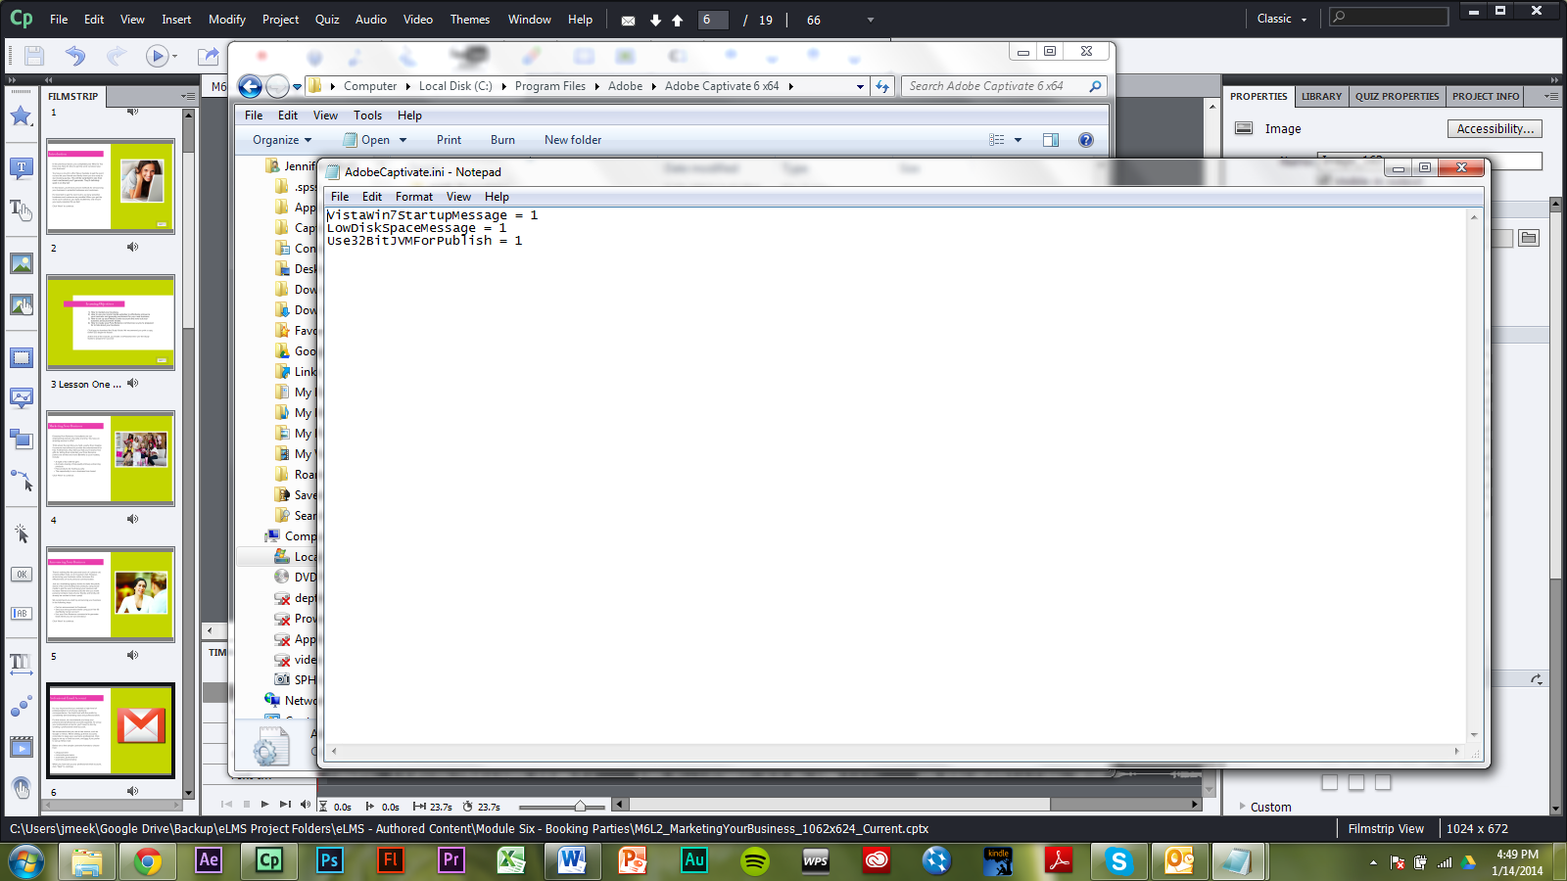The height and width of the screenshot is (881, 1567).
Task: Adjust the timeline zoom slider
Action: [x=580, y=806]
